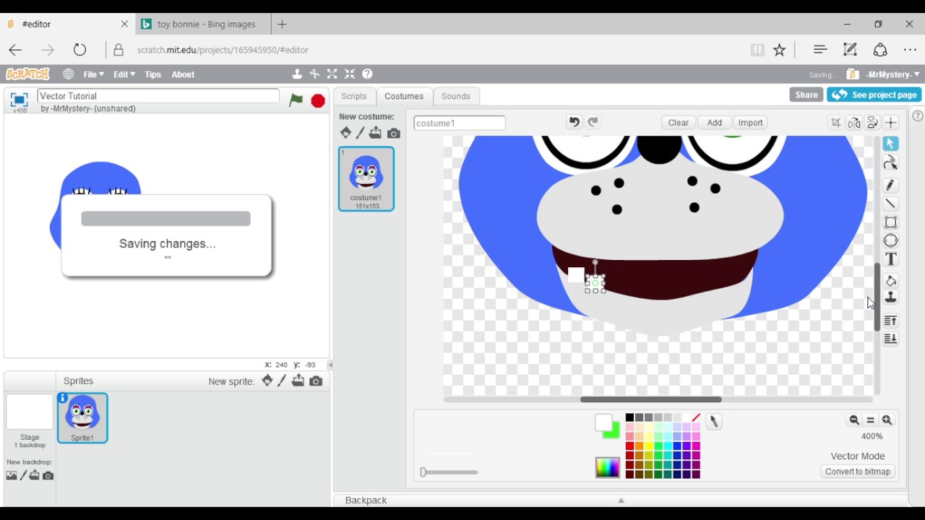Click the red stop sign
Viewport: 925px width, 520px height.
pyautogui.click(x=318, y=100)
